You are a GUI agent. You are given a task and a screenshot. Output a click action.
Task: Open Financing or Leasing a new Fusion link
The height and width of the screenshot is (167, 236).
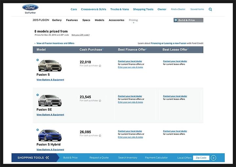point(168,43)
